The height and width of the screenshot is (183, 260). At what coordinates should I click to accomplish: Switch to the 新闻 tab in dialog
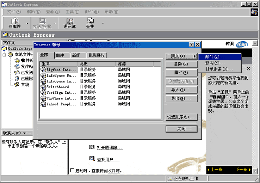[x=76, y=55]
